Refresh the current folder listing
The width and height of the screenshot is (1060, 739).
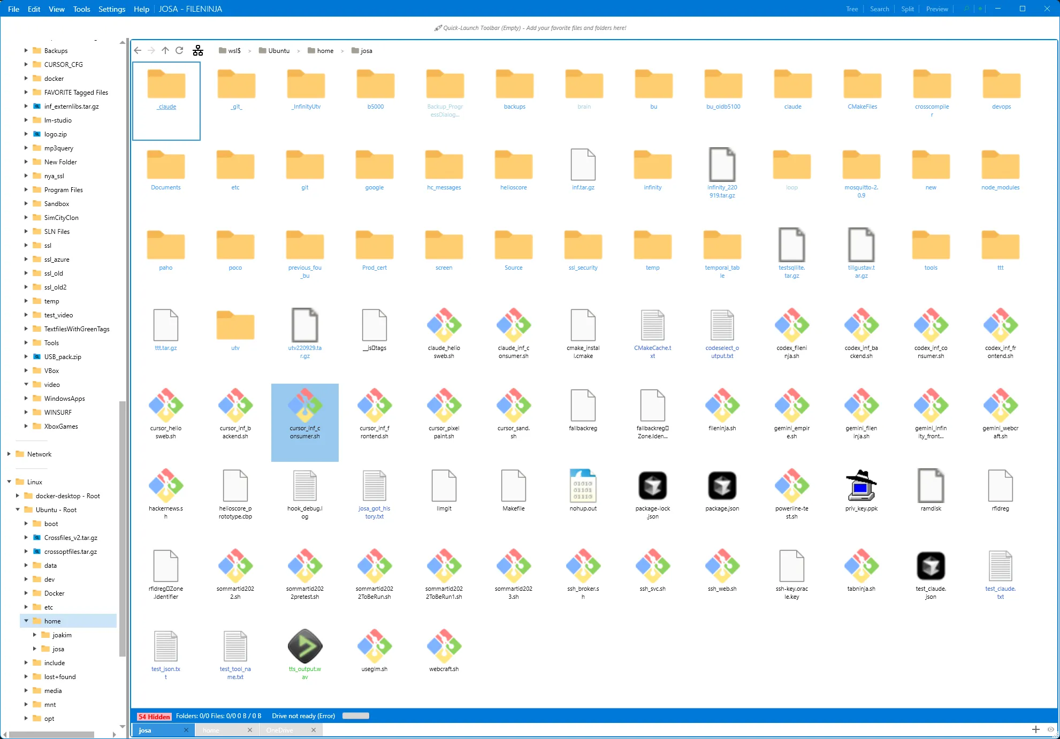[x=179, y=50]
